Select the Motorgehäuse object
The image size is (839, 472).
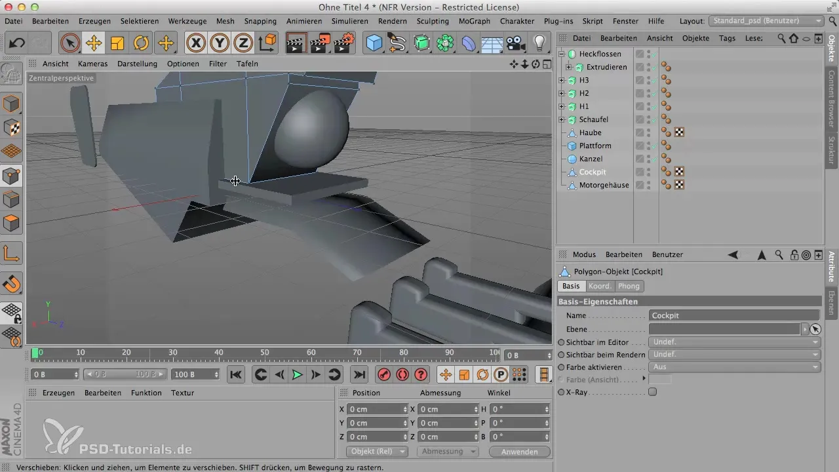(604, 185)
